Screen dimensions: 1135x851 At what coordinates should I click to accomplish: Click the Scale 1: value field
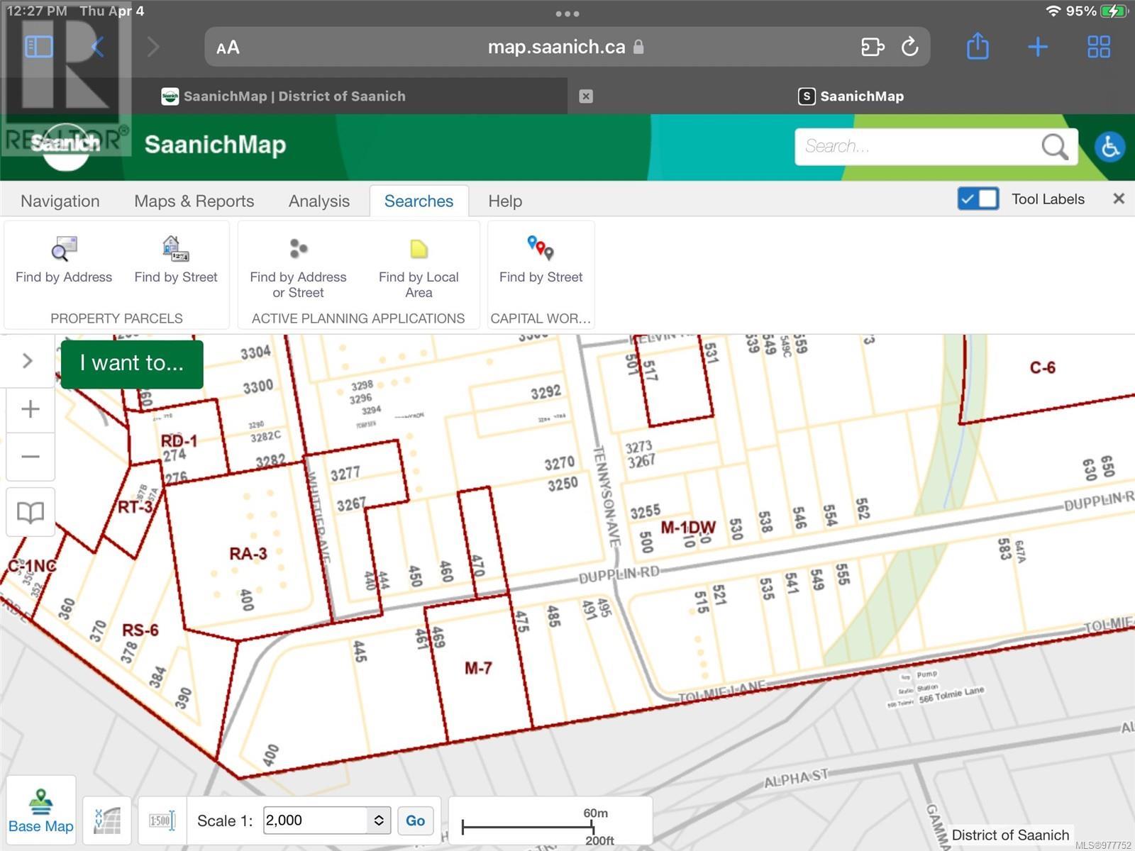316,821
